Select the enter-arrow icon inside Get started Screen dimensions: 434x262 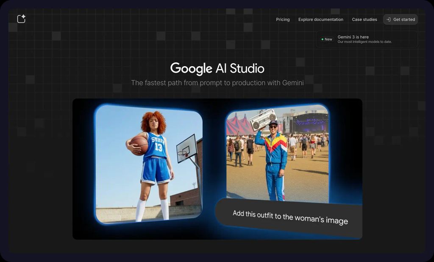[389, 19]
